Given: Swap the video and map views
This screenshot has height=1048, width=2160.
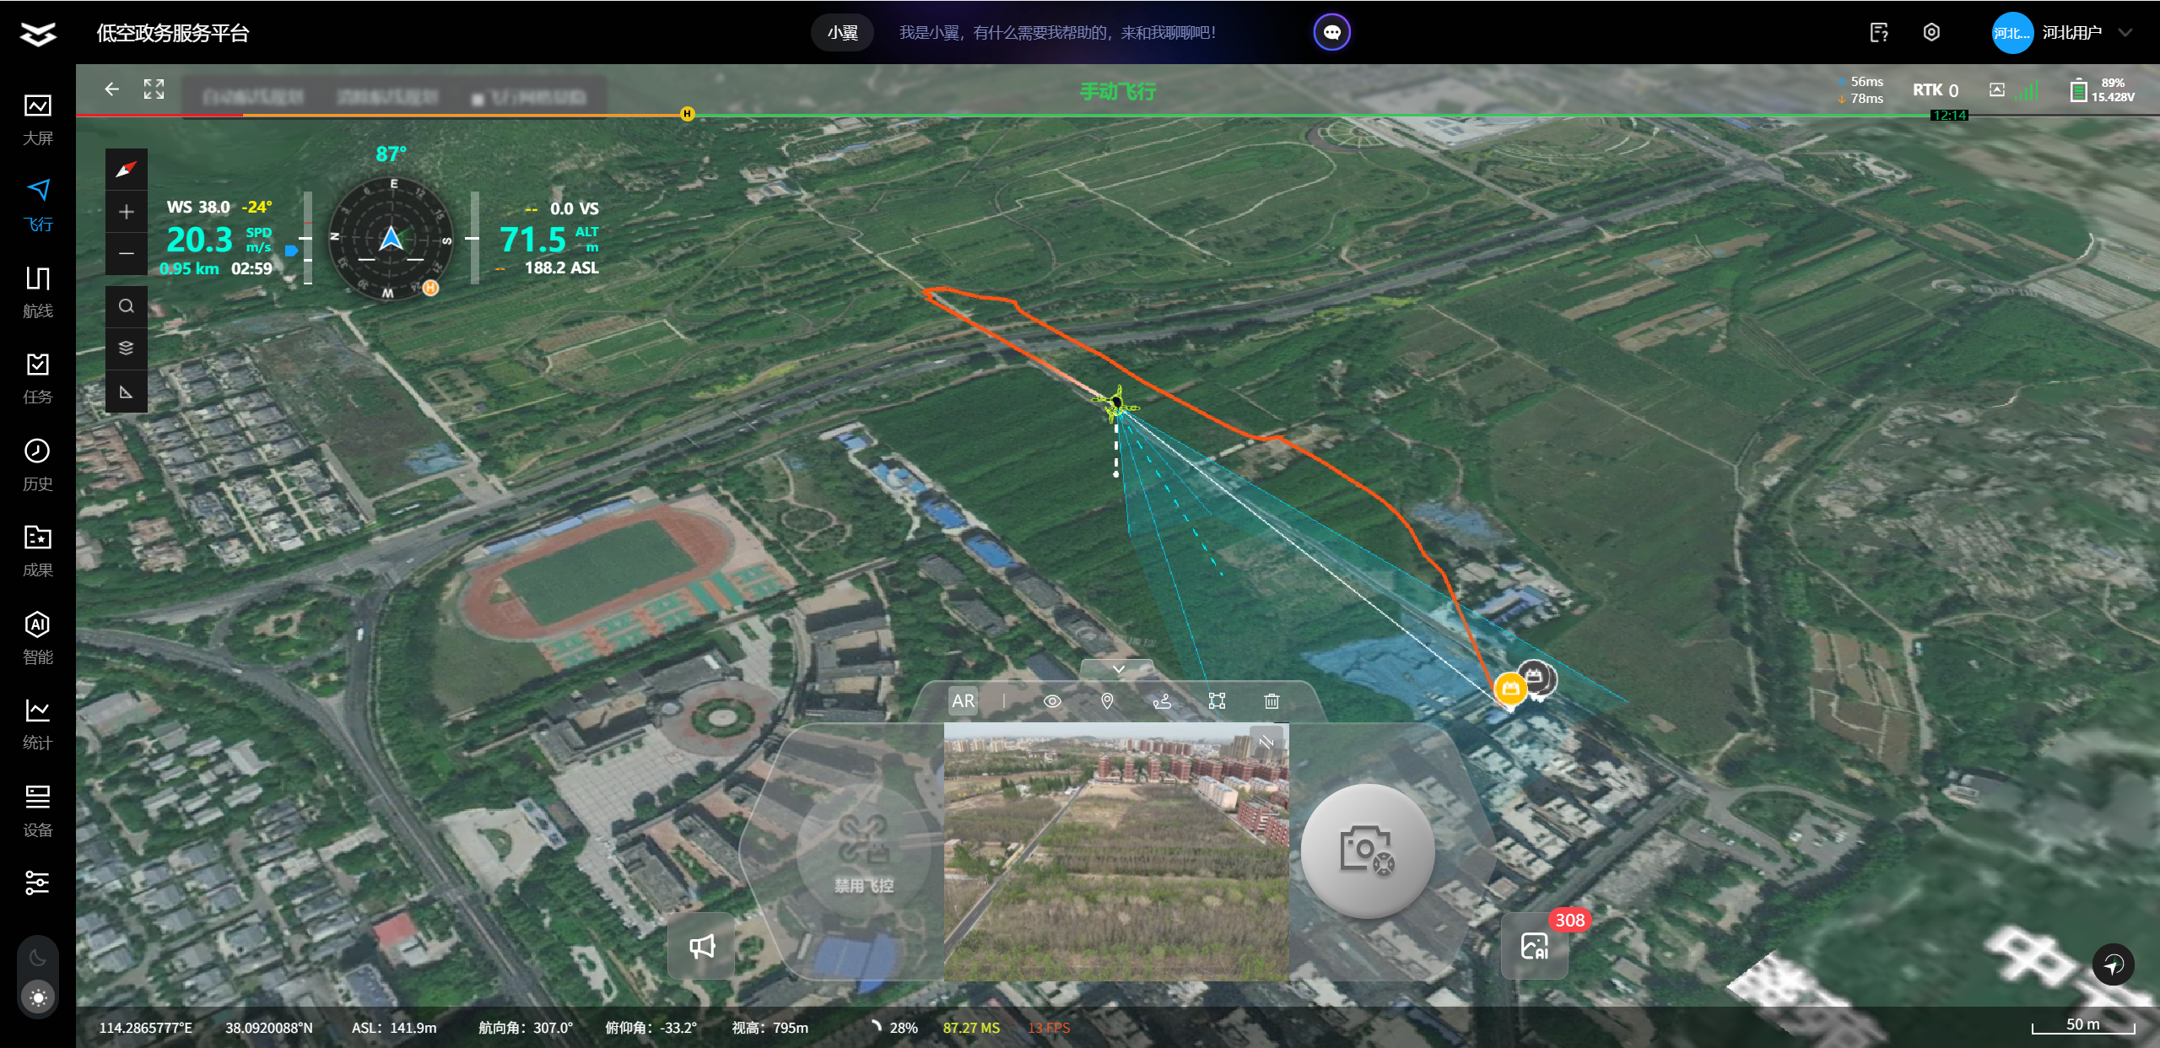Looking at the screenshot, I should point(1266,742).
